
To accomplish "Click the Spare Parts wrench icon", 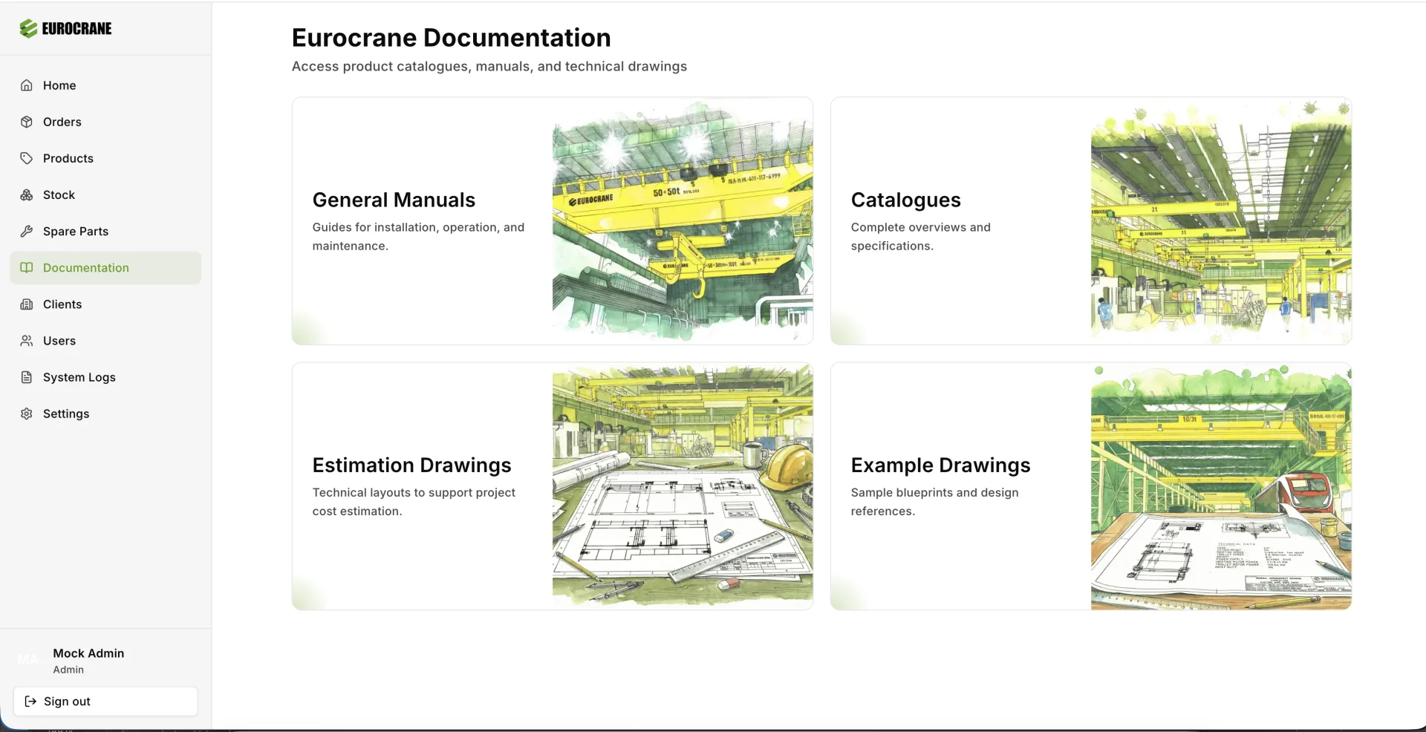I will coord(27,231).
